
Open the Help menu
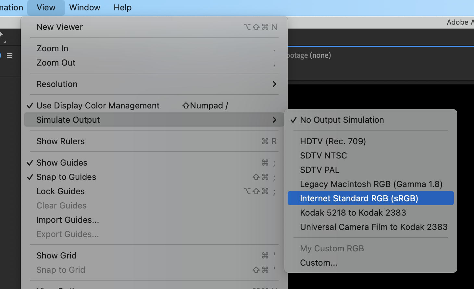[x=122, y=7]
